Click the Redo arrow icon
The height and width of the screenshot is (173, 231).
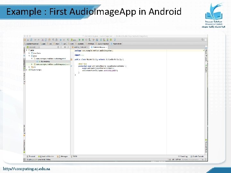pyautogui.click(x=38, y=40)
